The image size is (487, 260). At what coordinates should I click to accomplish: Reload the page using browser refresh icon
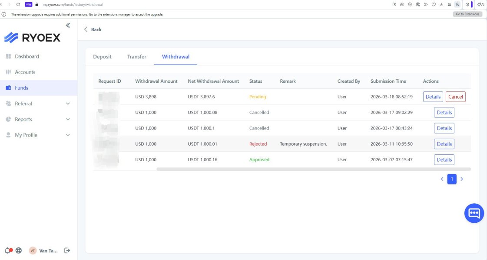18,4
